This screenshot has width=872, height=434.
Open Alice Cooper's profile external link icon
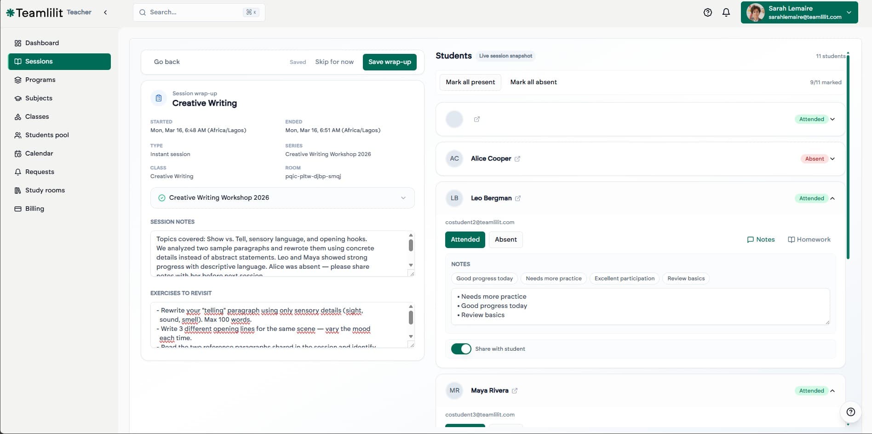tap(517, 159)
